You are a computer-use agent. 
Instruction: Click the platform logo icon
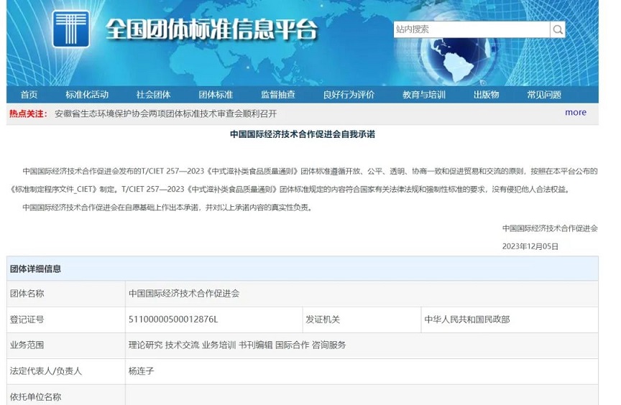[70, 29]
